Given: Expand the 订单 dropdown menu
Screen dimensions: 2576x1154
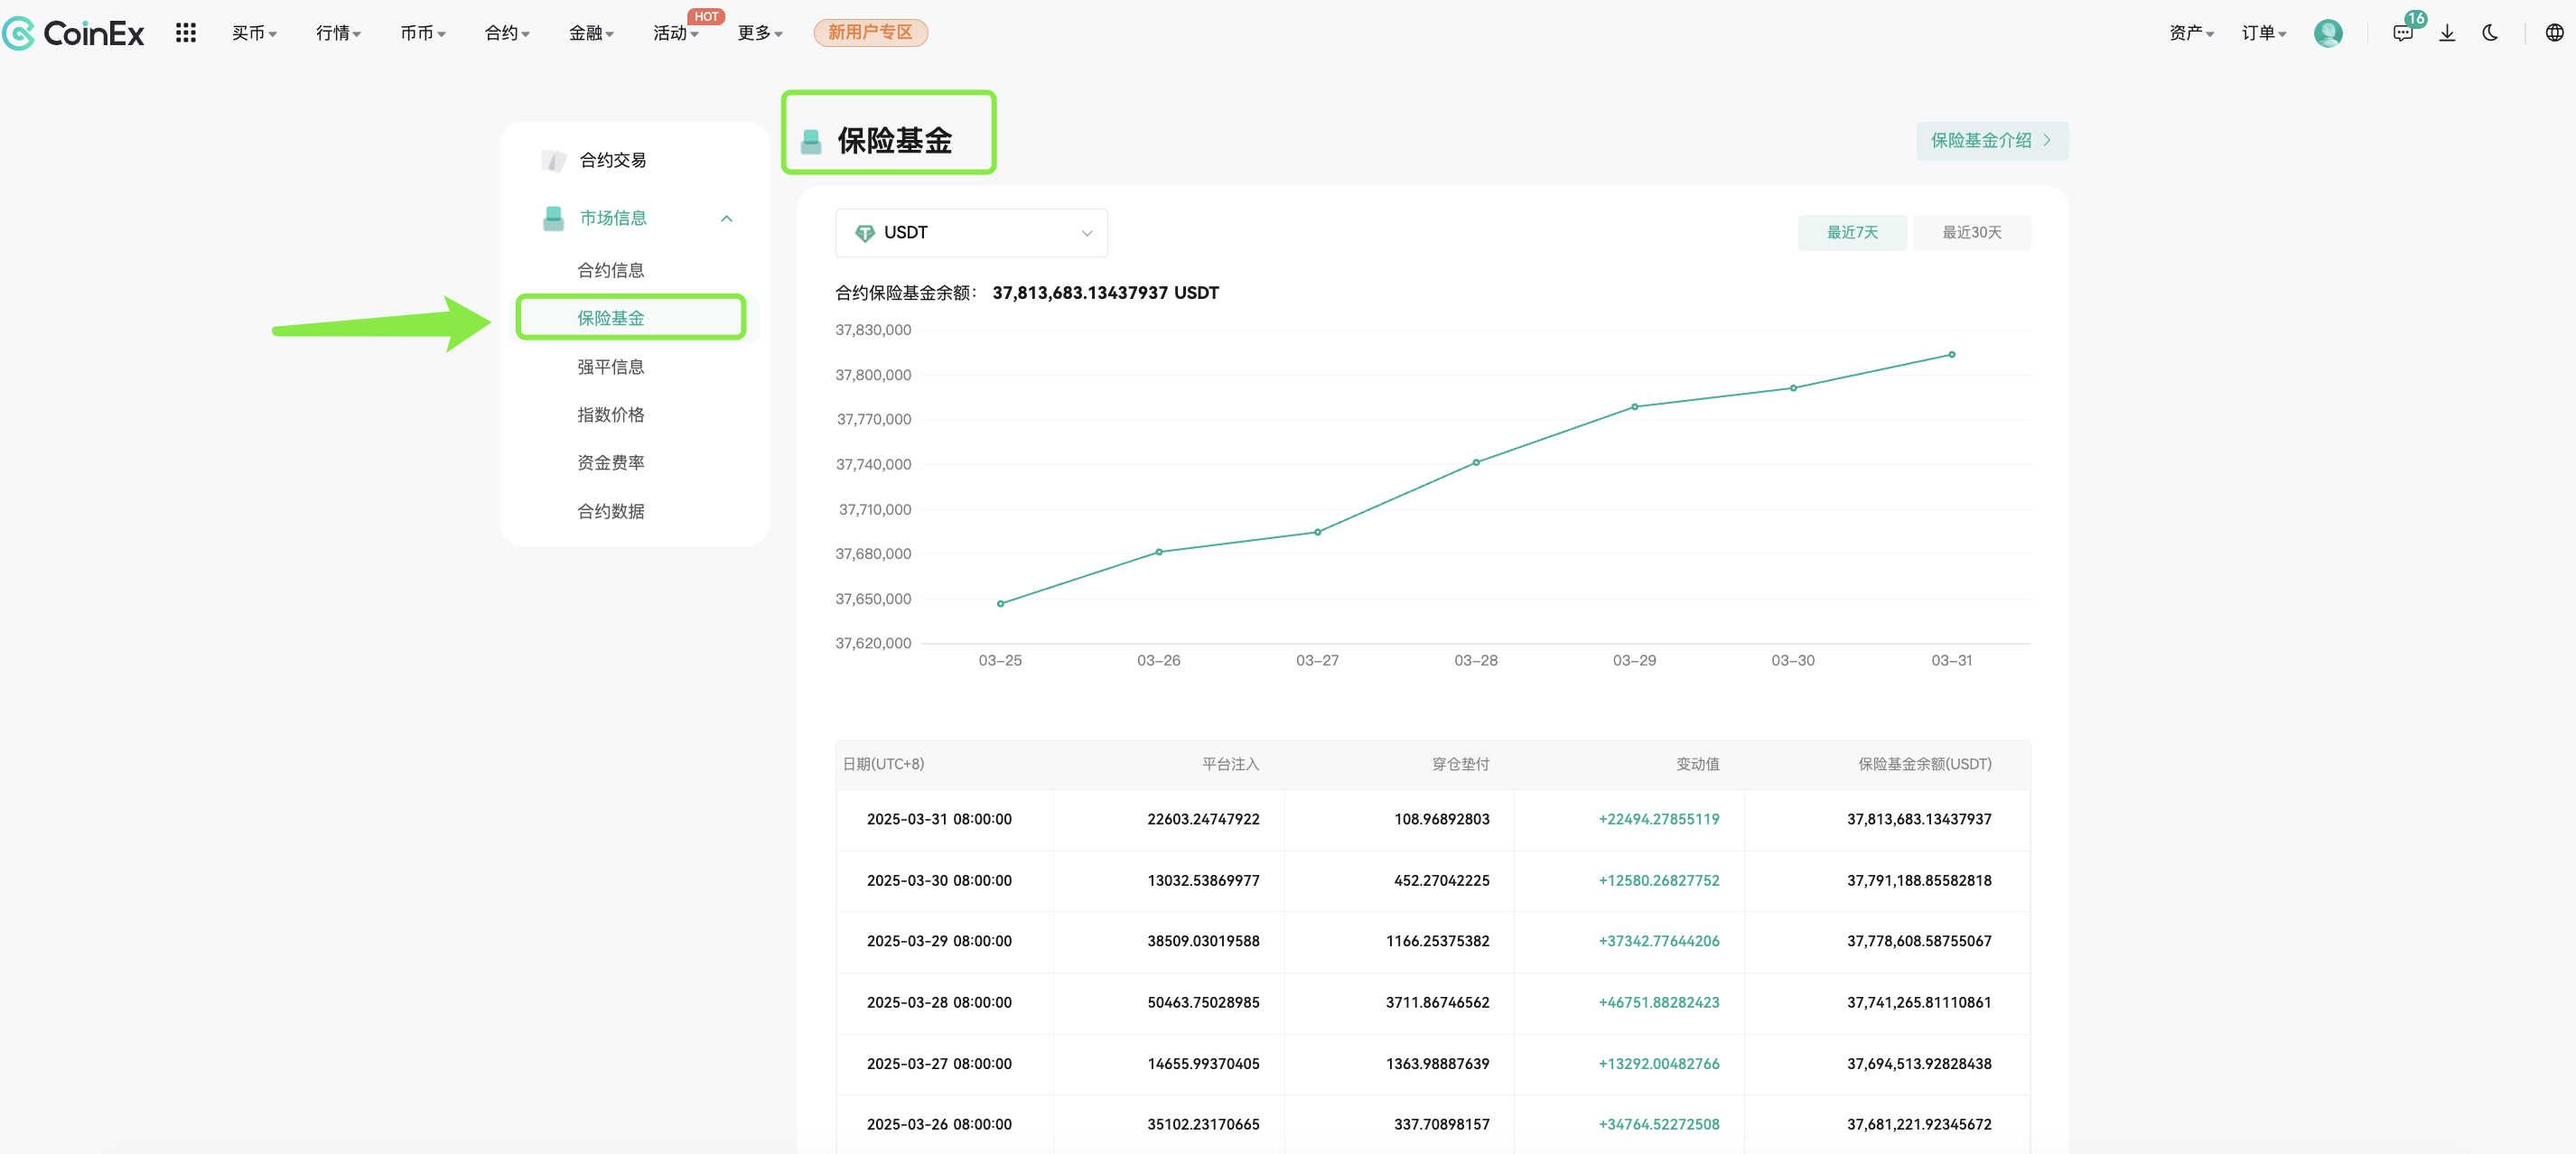Looking at the screenshot, I should click(x=2263, y=33).
